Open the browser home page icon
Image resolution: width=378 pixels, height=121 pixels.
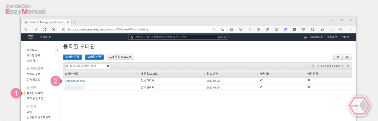point(53,29)
